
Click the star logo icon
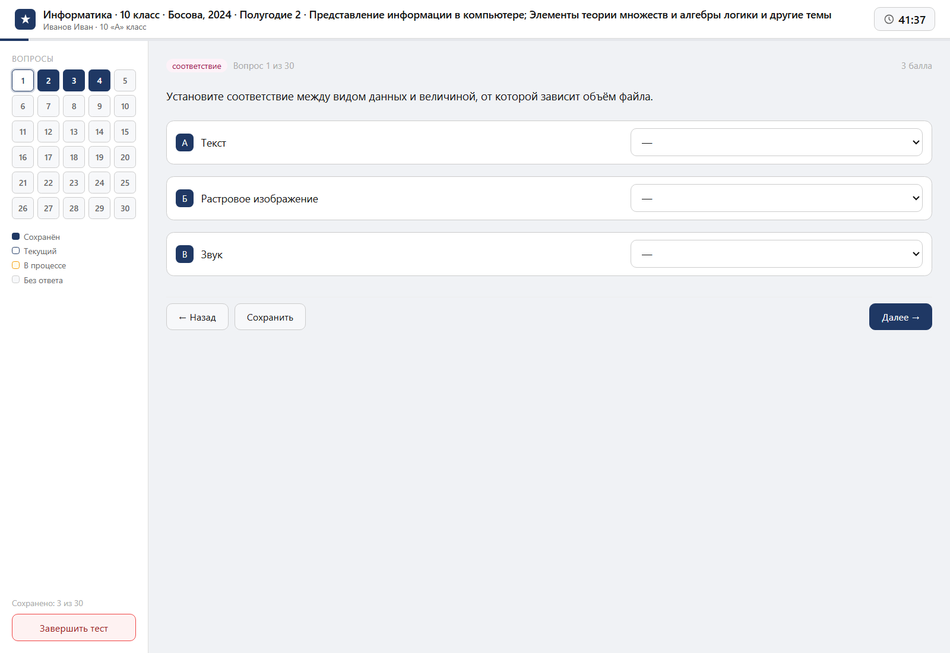25,20
